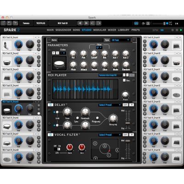Click the Vol knob in Parameters
Image resolution: width=184 pixels, height=184 pixels.
pos(73,53)
